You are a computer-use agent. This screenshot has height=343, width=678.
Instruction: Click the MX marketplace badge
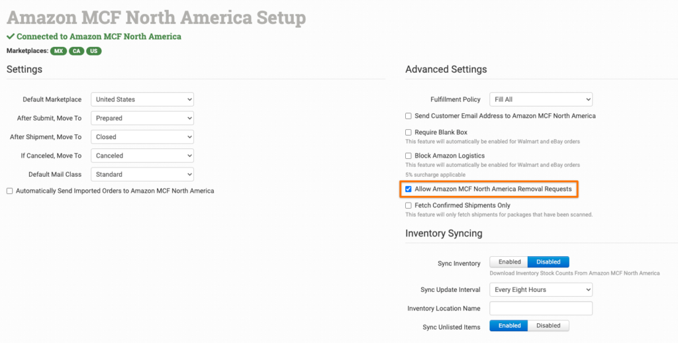click(58, 51)
